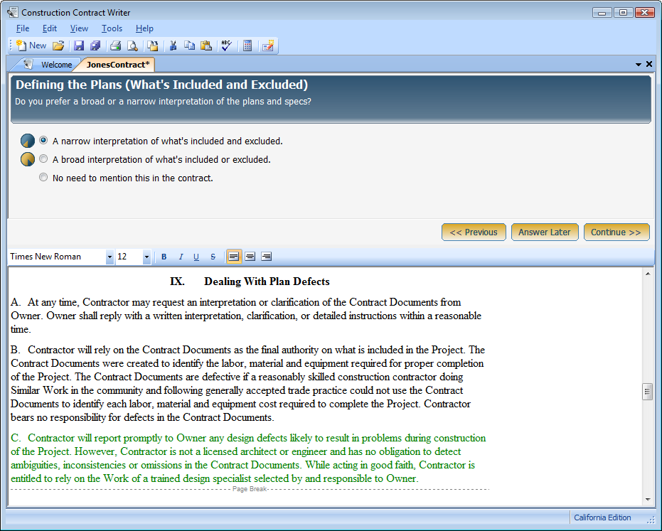Viewport: 662px width, 531px height.
Task: Click the Answer Later button
Action: click(x=545, y=232)
